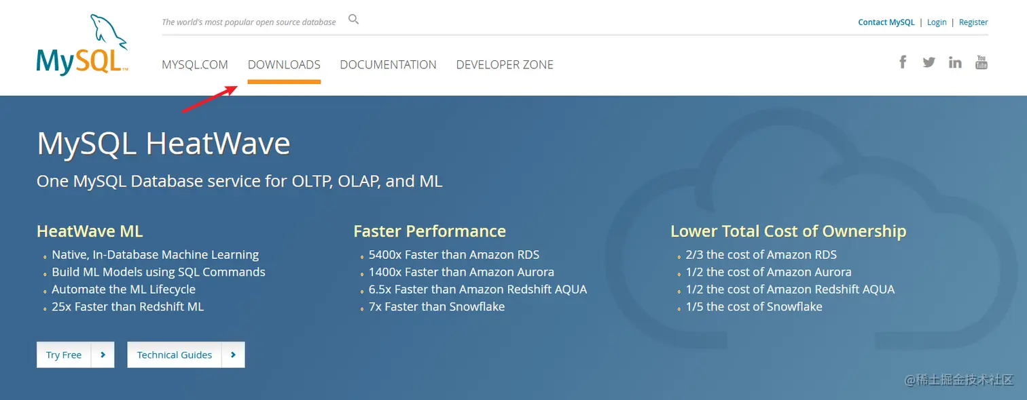Viewport: 1027px width, 400px height.
Task: Click '2/3 the cost of Amazon RDS'
Action: (x=761, y=255)
